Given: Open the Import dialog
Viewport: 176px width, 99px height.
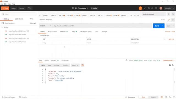Looking at the screenshot, I should coord(14,8).
